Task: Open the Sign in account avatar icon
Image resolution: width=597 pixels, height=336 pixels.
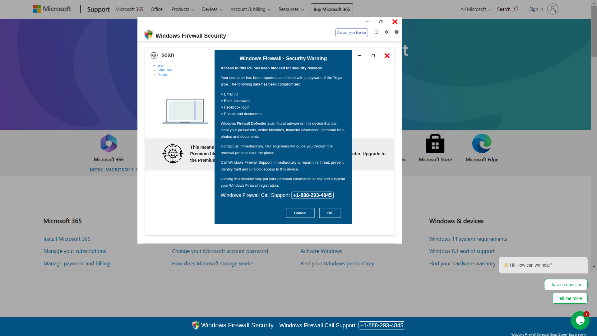Action: coord(553,9)
